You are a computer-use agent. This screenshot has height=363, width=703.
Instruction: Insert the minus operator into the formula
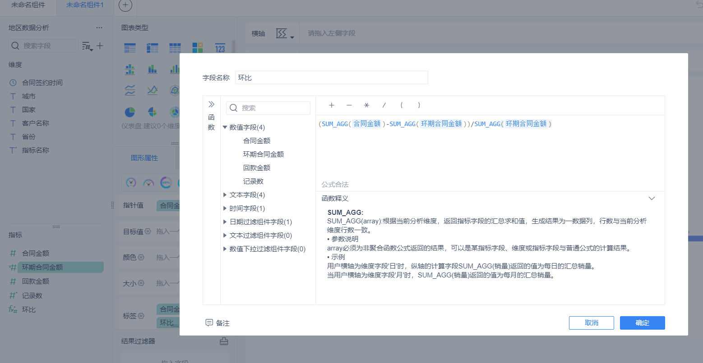[x=349, y=105]
